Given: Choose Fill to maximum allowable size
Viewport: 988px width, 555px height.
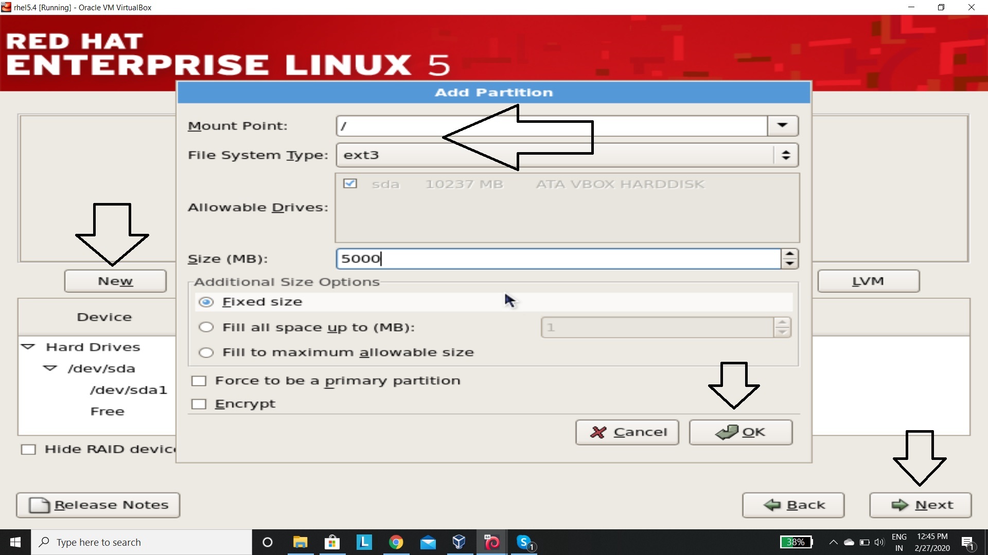Looking at the screenshot, I should point(206,353).
